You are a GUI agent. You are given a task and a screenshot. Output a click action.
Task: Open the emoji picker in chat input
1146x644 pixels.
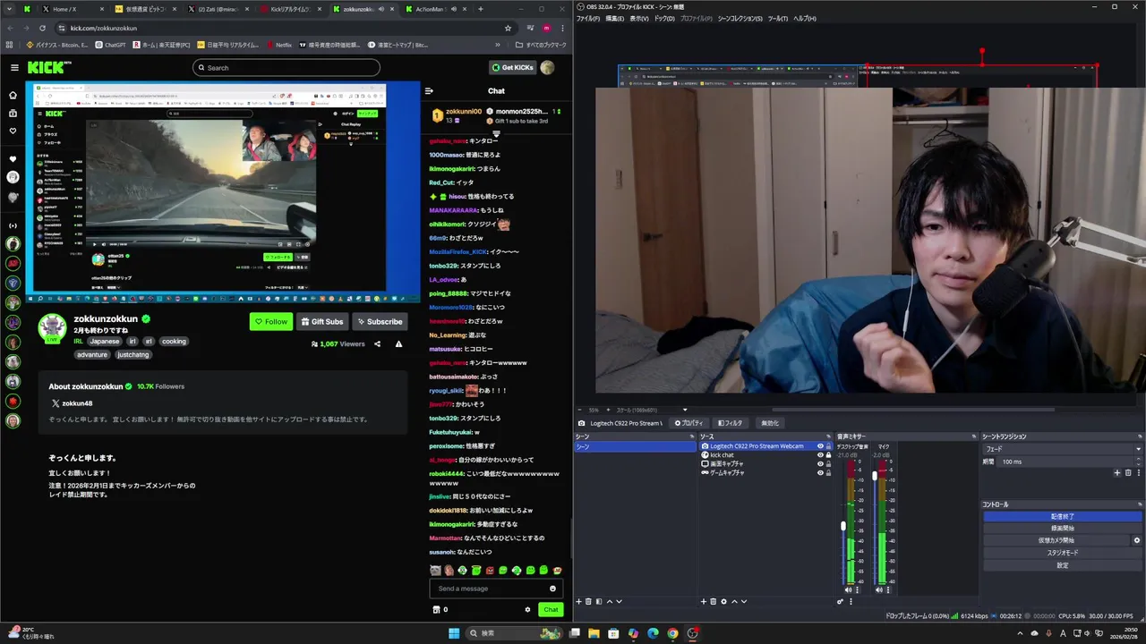click(x=552, y=589)
